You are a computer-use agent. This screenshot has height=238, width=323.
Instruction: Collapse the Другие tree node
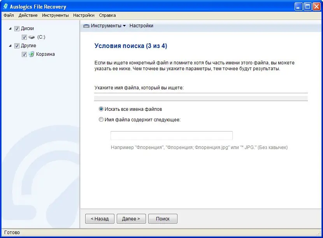(10, 46)
